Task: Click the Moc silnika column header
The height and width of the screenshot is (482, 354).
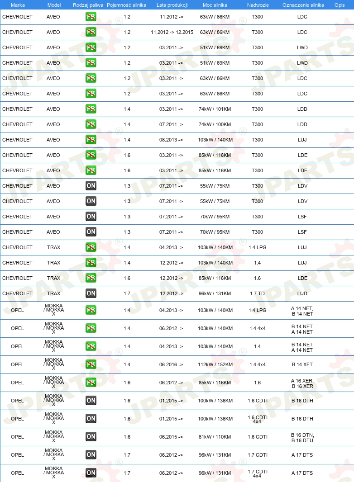Action: [215, 5]
